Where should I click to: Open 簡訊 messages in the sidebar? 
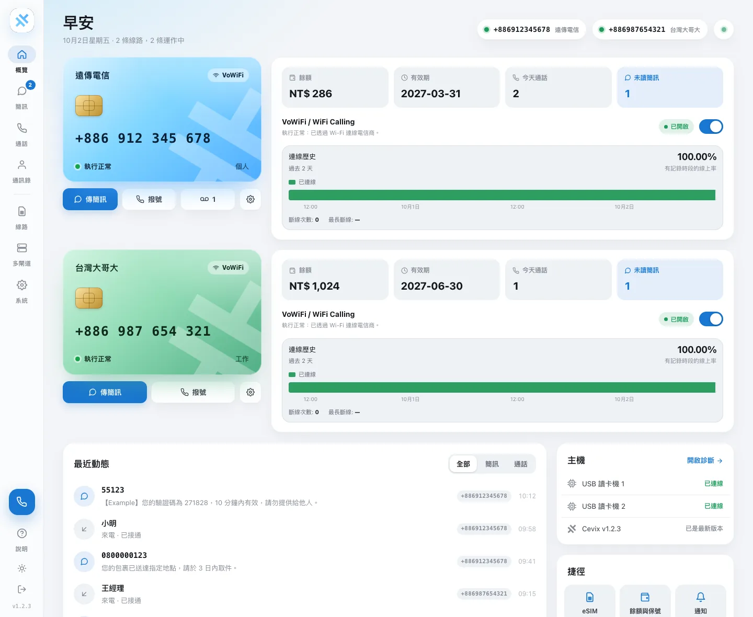click(x=21, y=96)
